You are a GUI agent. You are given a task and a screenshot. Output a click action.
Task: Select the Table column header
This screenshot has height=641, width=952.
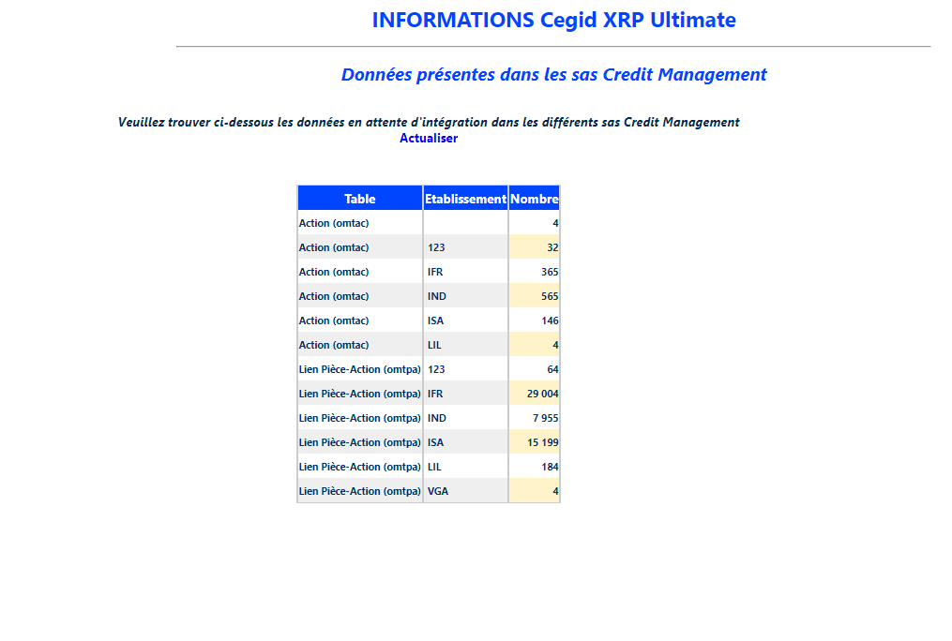tap(360, 199)
